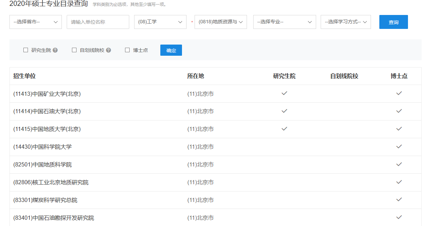Open (82501)中国地质科学院 entry
This screenshot has height=226, width=423.
point(43,164)
